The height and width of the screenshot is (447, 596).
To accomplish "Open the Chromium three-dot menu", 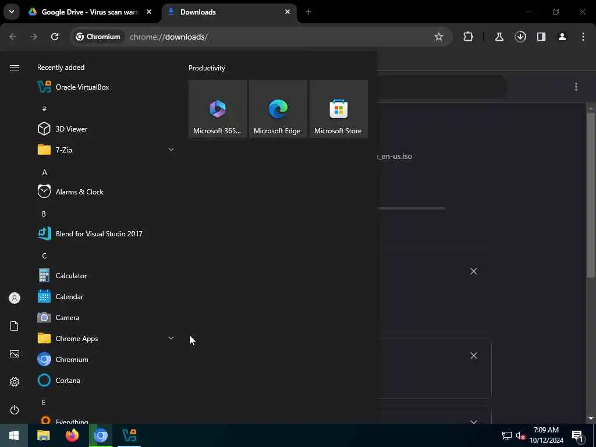I will click(583, 37).
